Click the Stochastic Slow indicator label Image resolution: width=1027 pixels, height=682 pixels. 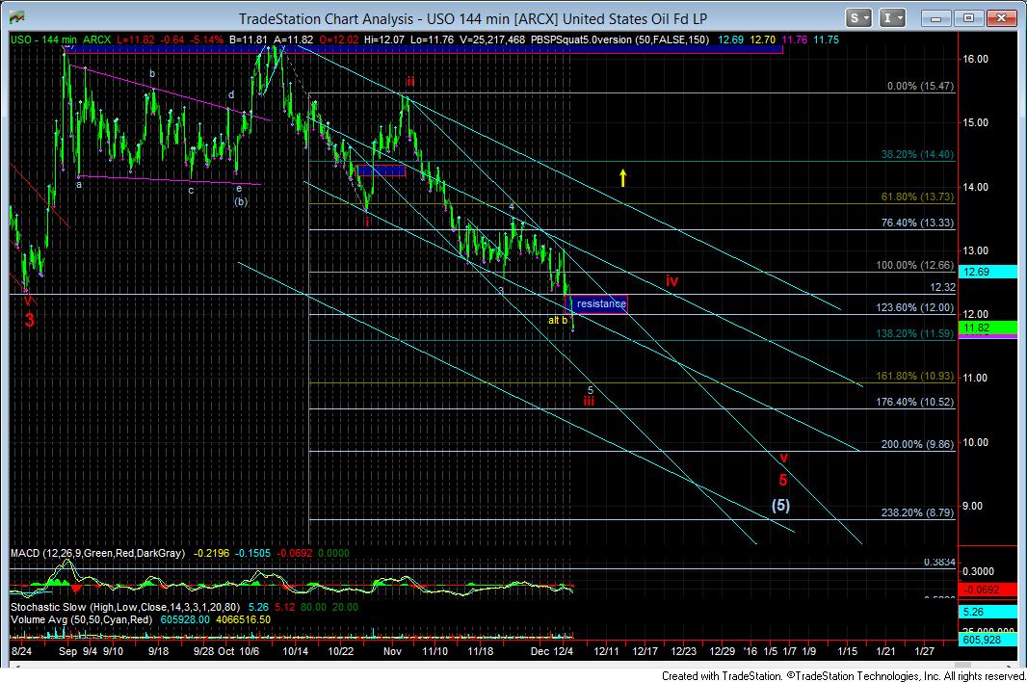pos(125,607)
